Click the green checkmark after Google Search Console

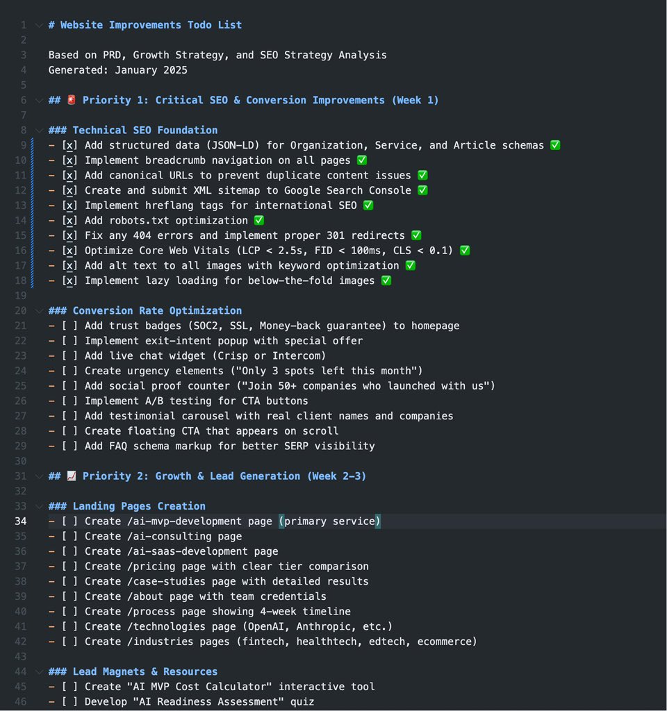pos(422,190)
